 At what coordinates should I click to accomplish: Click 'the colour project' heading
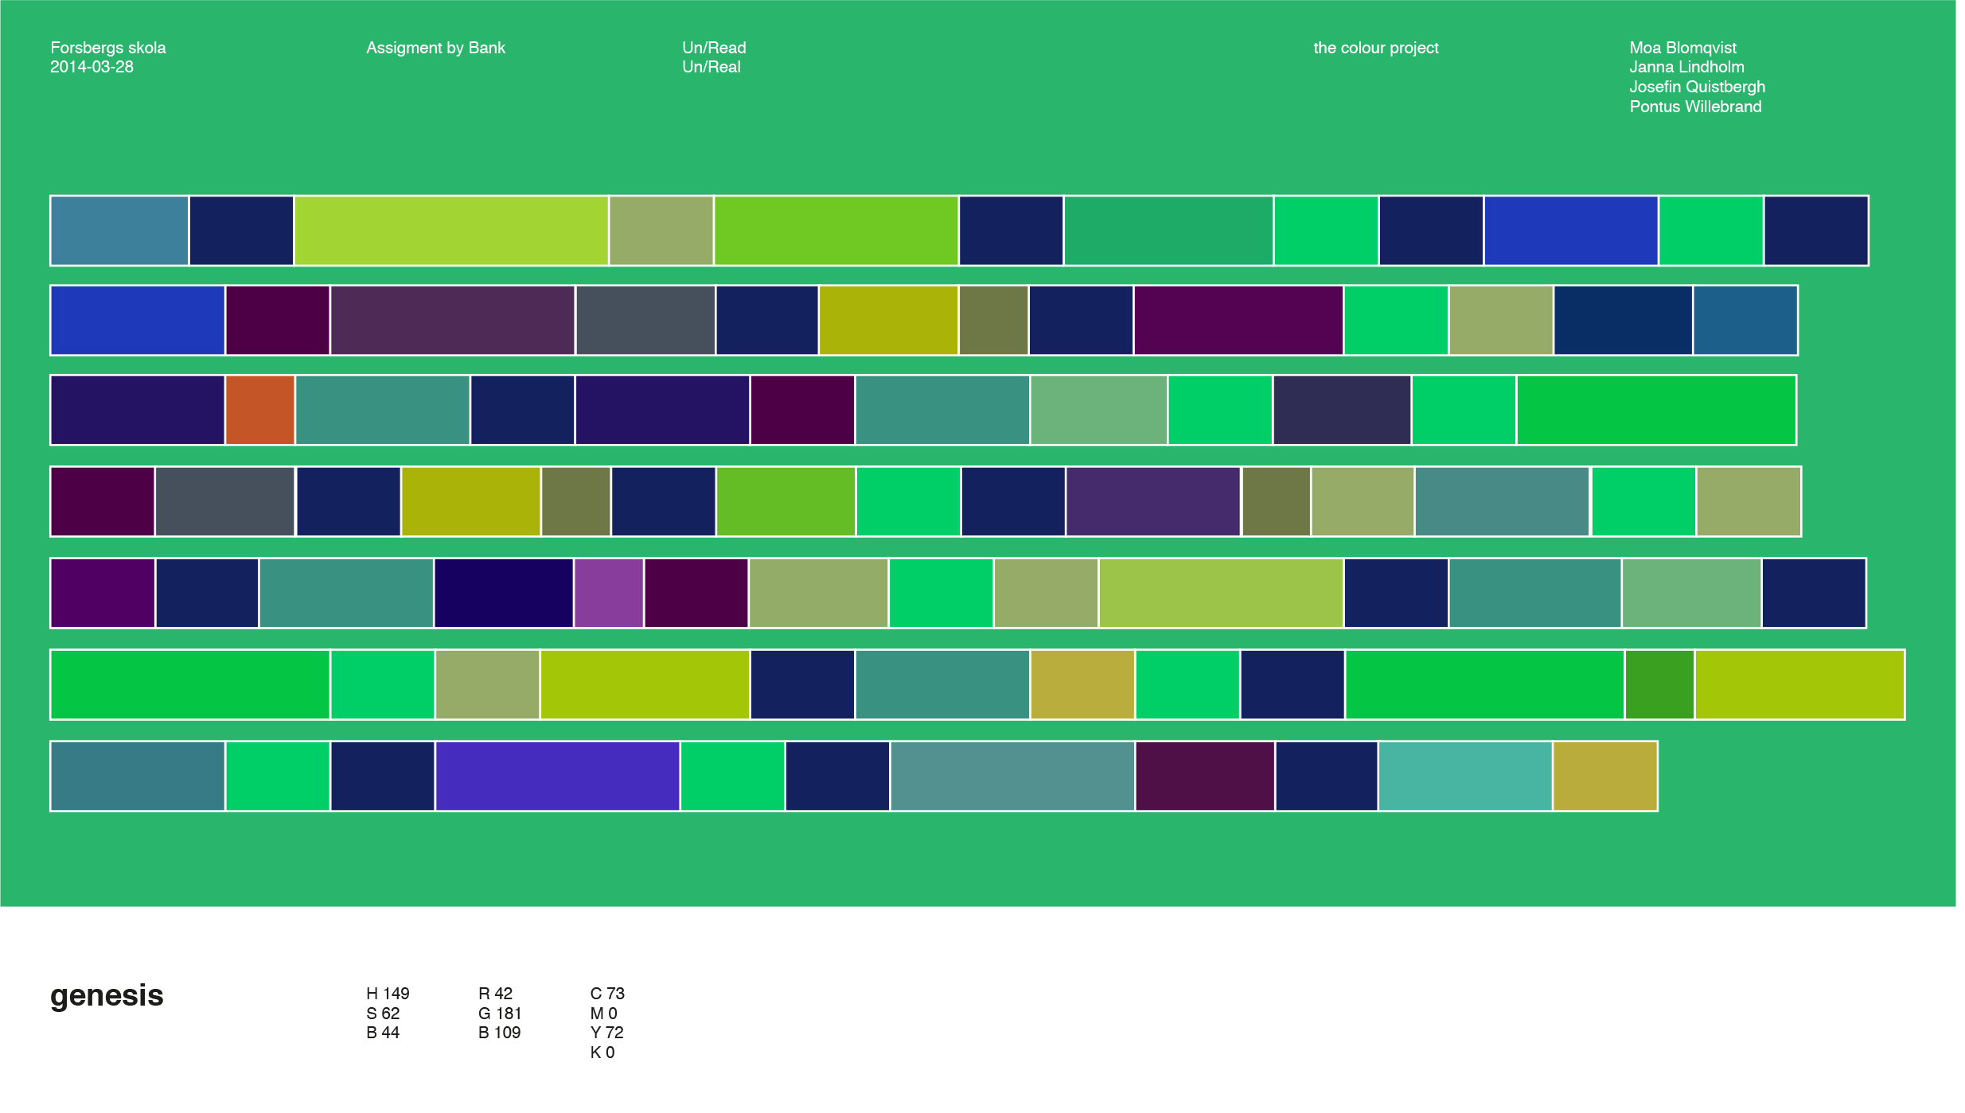[x=1375, y=48]
